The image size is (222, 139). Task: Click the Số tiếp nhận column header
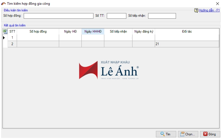point(118,31)
